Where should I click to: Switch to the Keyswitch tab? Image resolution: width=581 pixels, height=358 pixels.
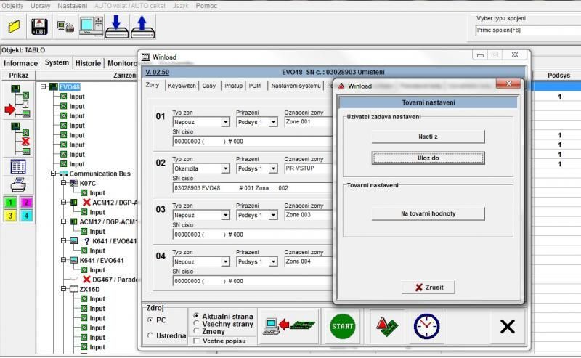click(x=181, y=86)
